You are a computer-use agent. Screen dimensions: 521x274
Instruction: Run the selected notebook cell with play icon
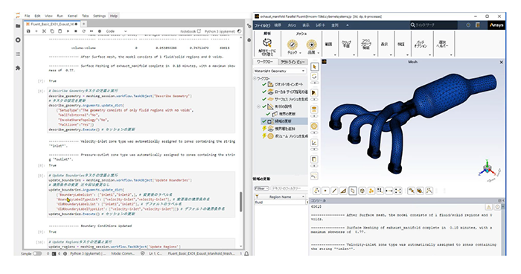tap(68, 31)
